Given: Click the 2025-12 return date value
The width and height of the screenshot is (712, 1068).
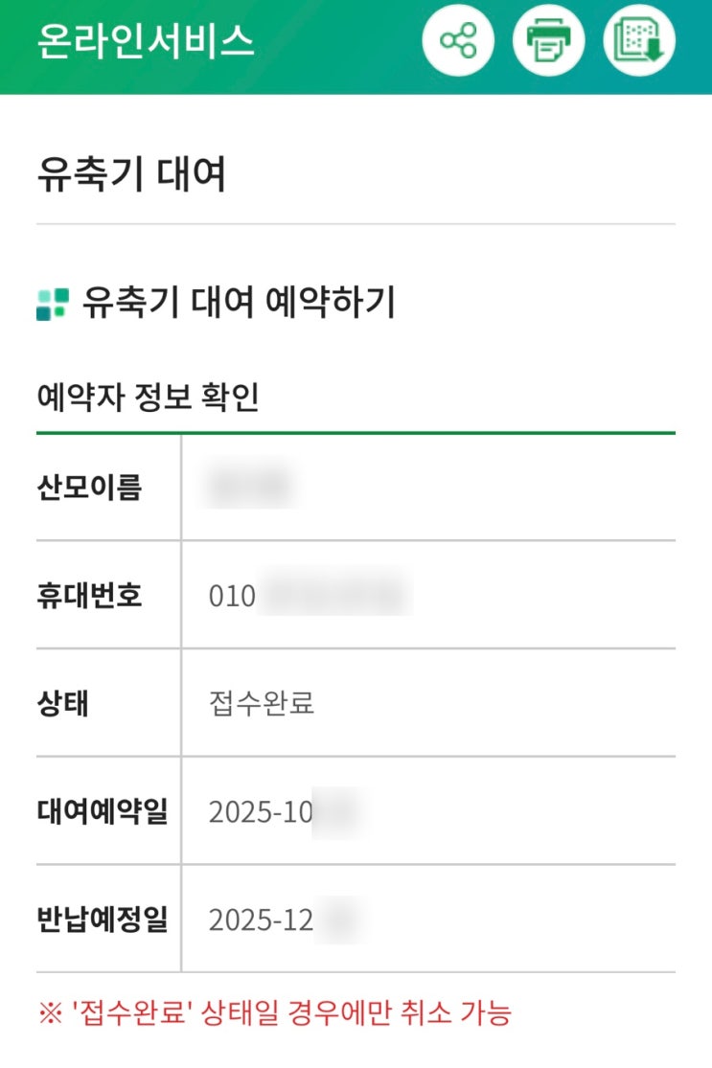Looking at the screenshot, I should (263, 920).
